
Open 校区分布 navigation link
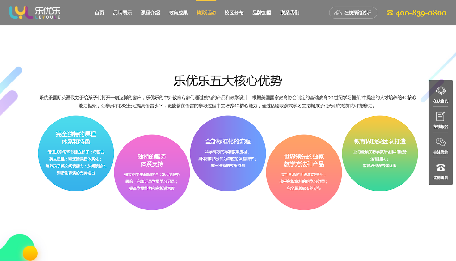234,13
